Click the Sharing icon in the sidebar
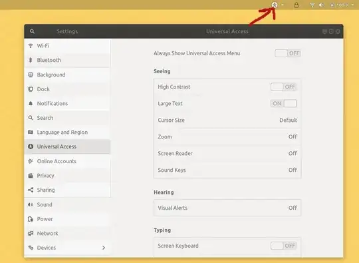This screenshot has width=359, height=263. tap(31, 190)
